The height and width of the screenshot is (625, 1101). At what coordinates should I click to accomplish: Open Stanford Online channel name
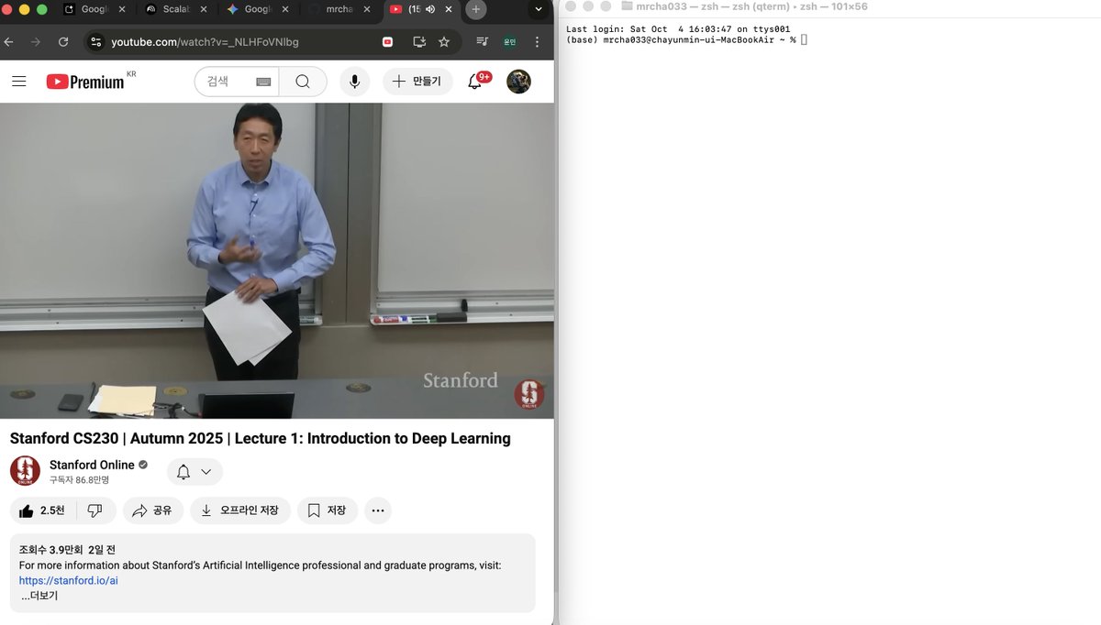pos(92,465)
